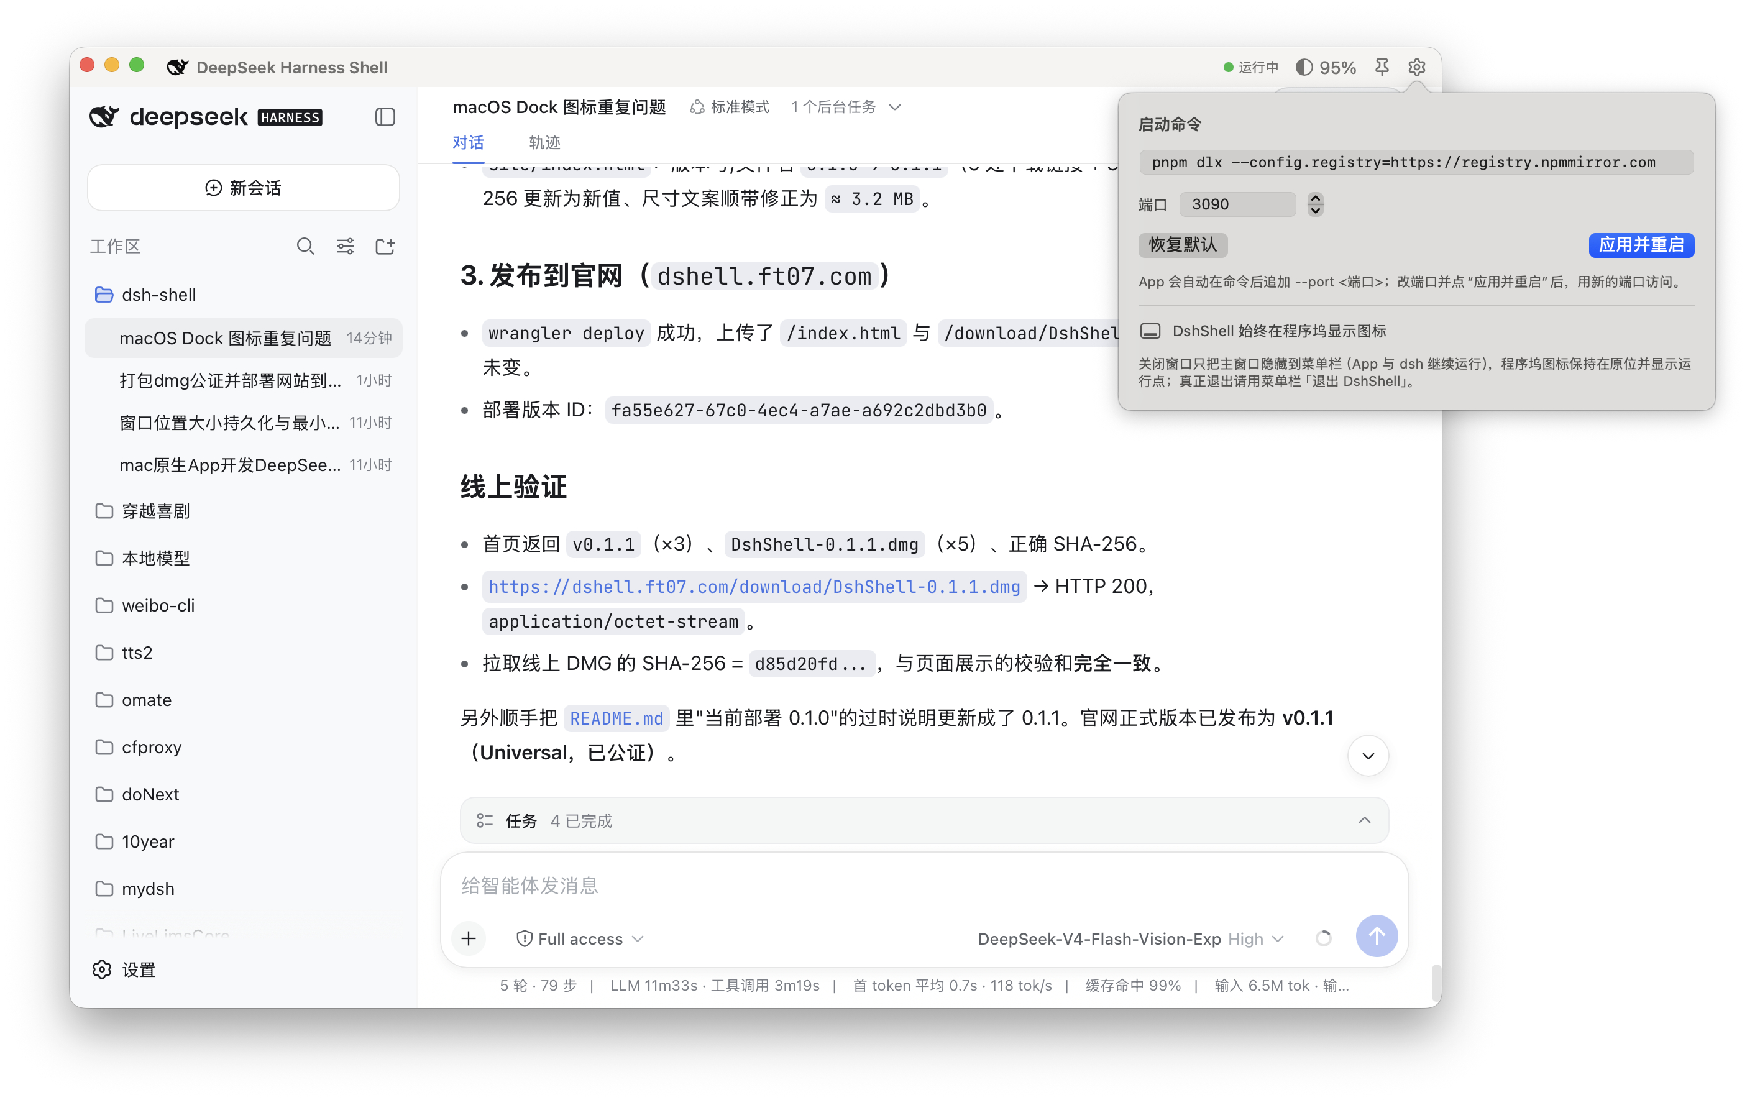Click the loading spinner next to send
The image size is (1760, 1100).
[x=1324, y=938]
